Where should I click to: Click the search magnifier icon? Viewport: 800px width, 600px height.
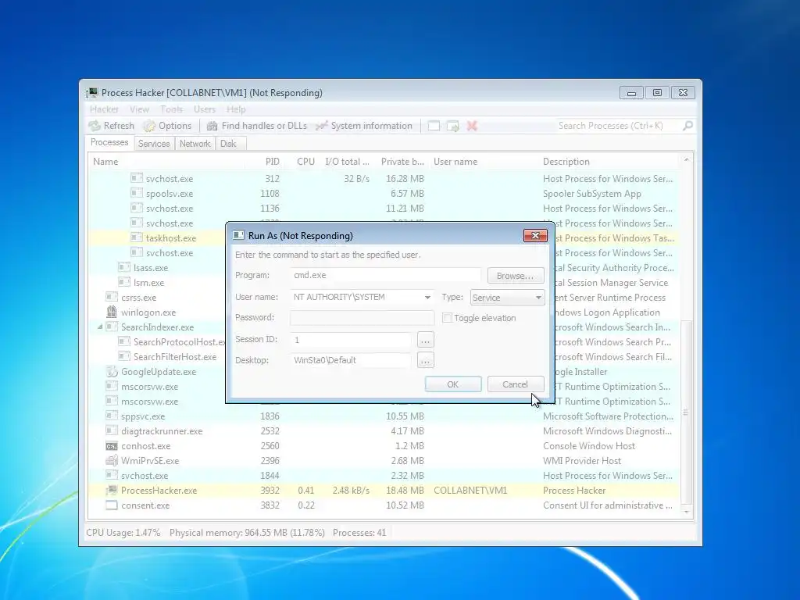tap(687, 126)
